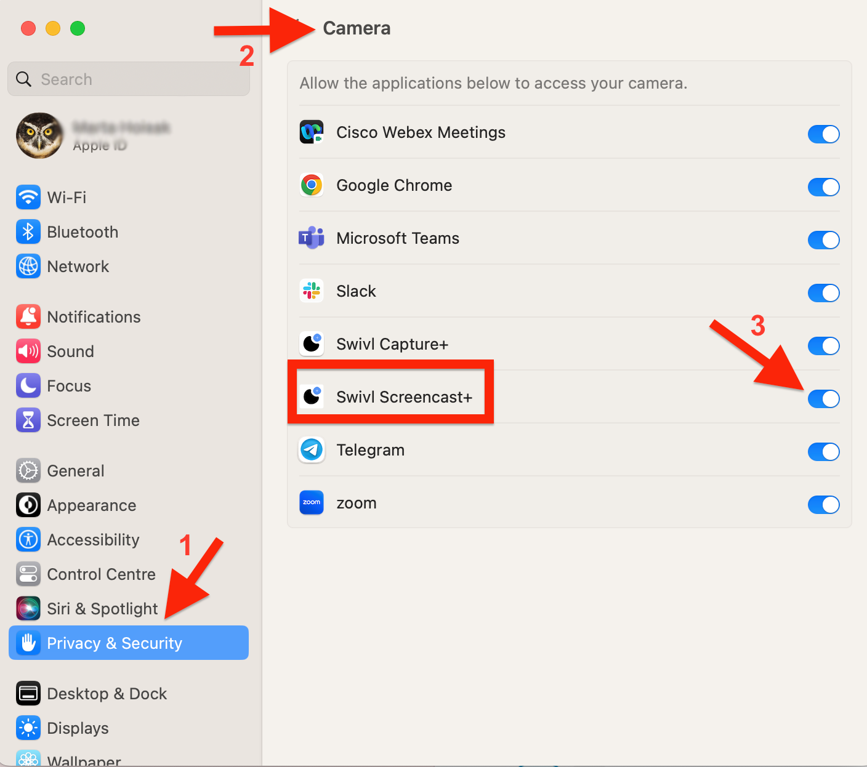Open Displays settings section

click(x=129, y=728)
